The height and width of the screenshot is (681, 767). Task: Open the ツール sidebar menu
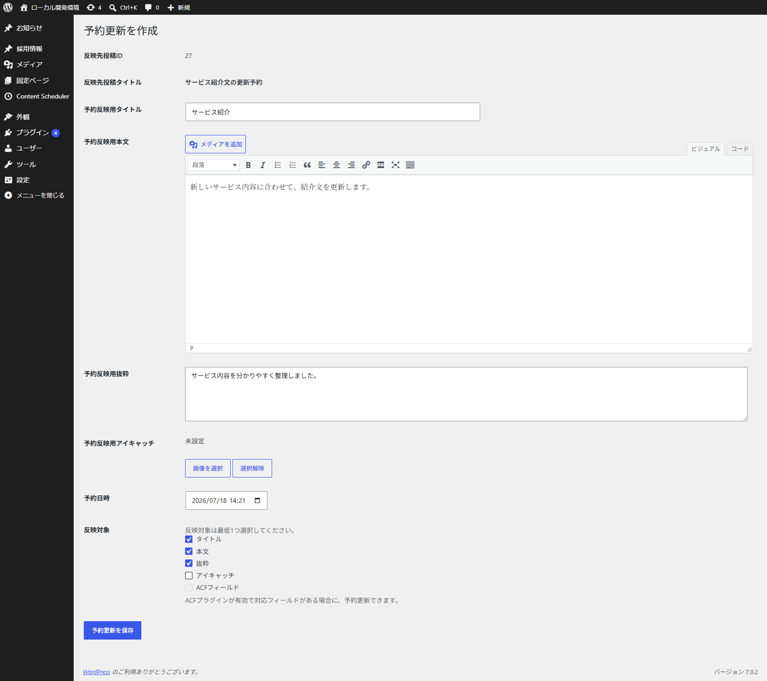[37, 164]
